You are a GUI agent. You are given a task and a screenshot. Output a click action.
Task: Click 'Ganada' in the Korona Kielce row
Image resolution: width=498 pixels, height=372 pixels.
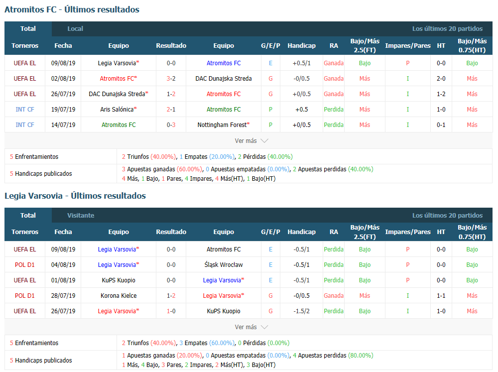[334, 295]
